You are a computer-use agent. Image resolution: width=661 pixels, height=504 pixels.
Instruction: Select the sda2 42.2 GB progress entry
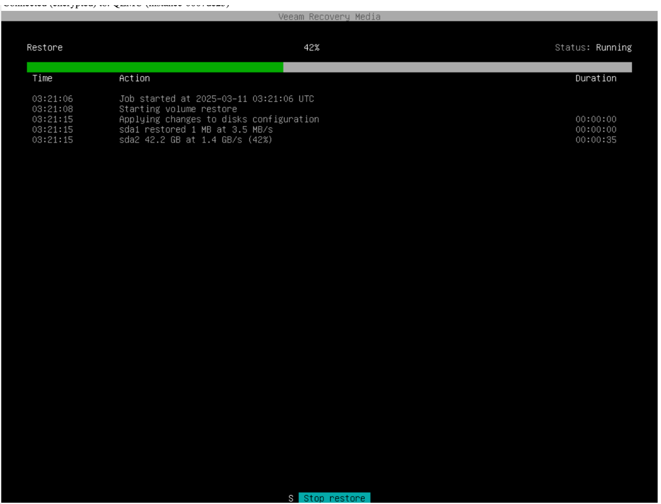196,140
